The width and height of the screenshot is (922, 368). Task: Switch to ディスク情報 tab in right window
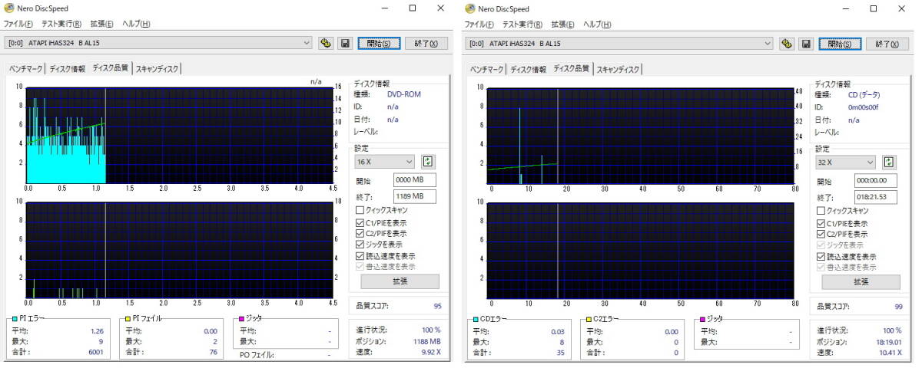pos(528,69)
